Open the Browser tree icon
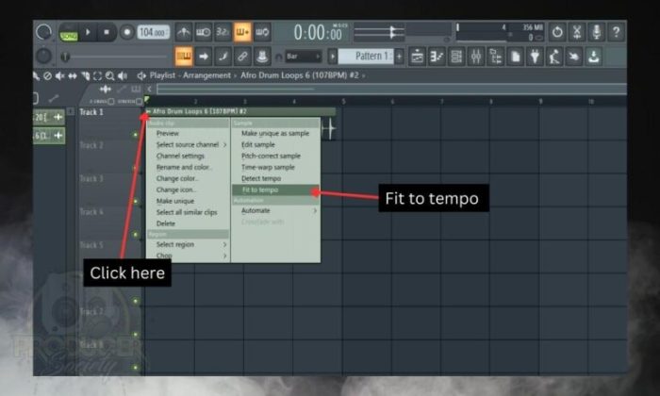 coord(496,57)
